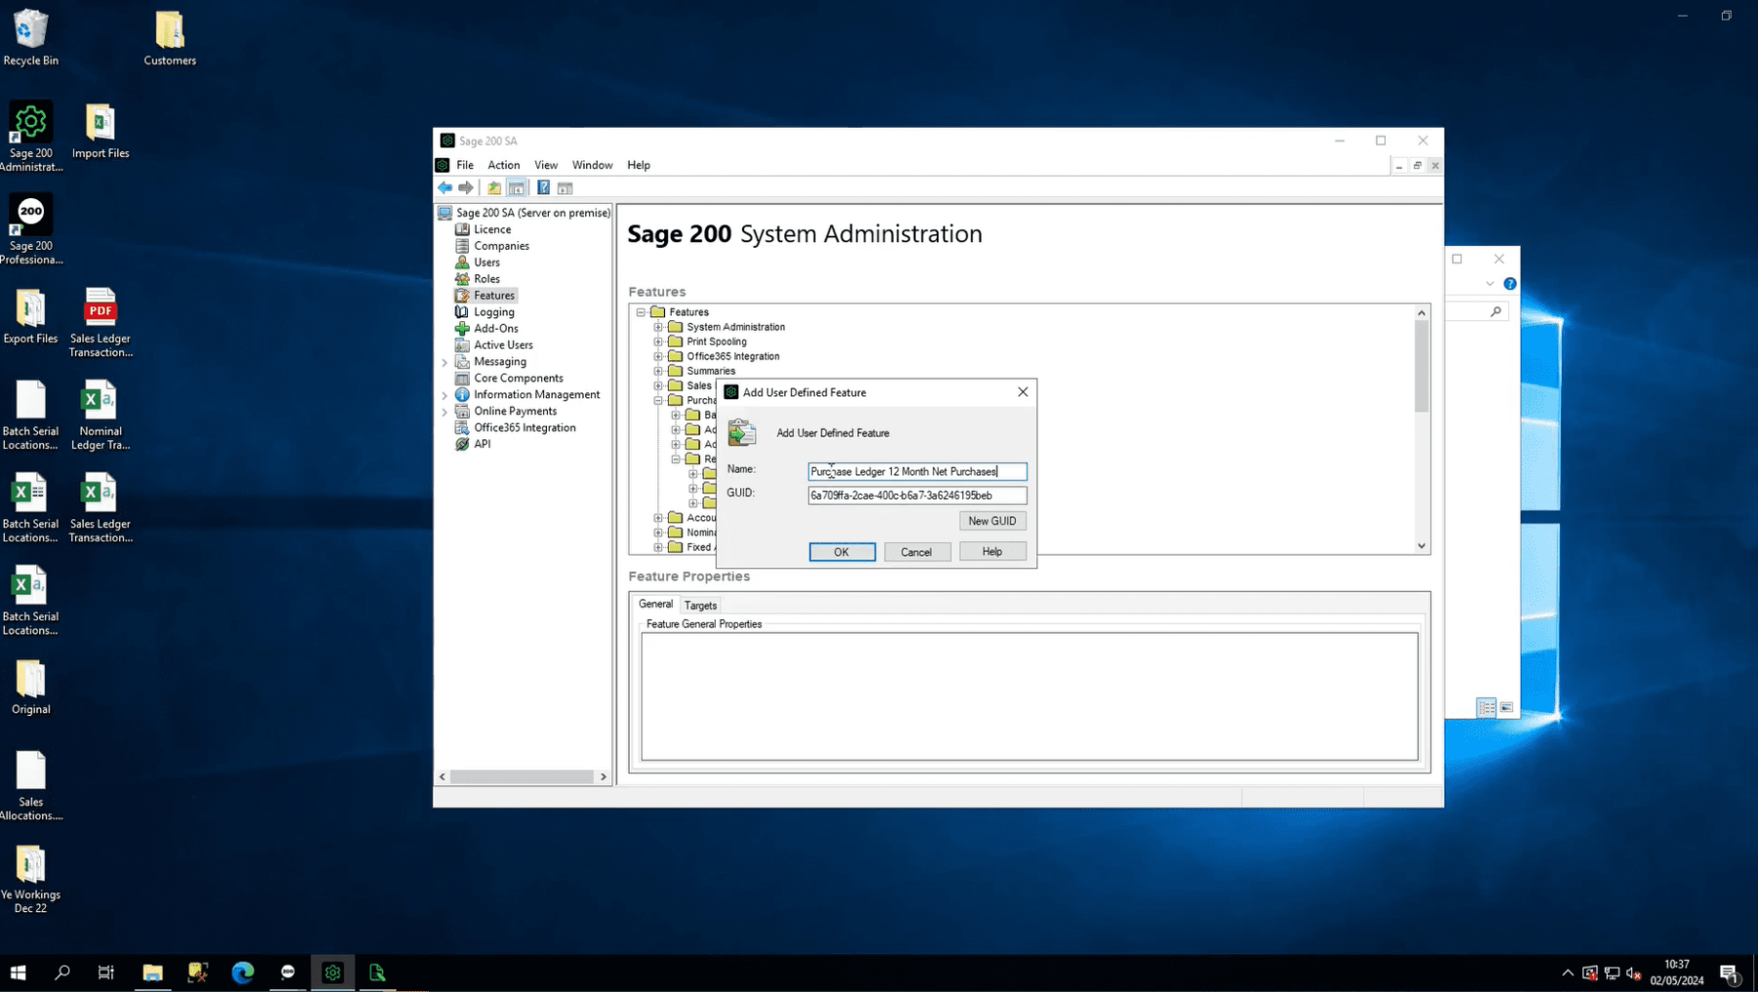This screenshot has width=1758, height=992.
Task: Expand the Information Management node
Action: [x=445, y=395]
